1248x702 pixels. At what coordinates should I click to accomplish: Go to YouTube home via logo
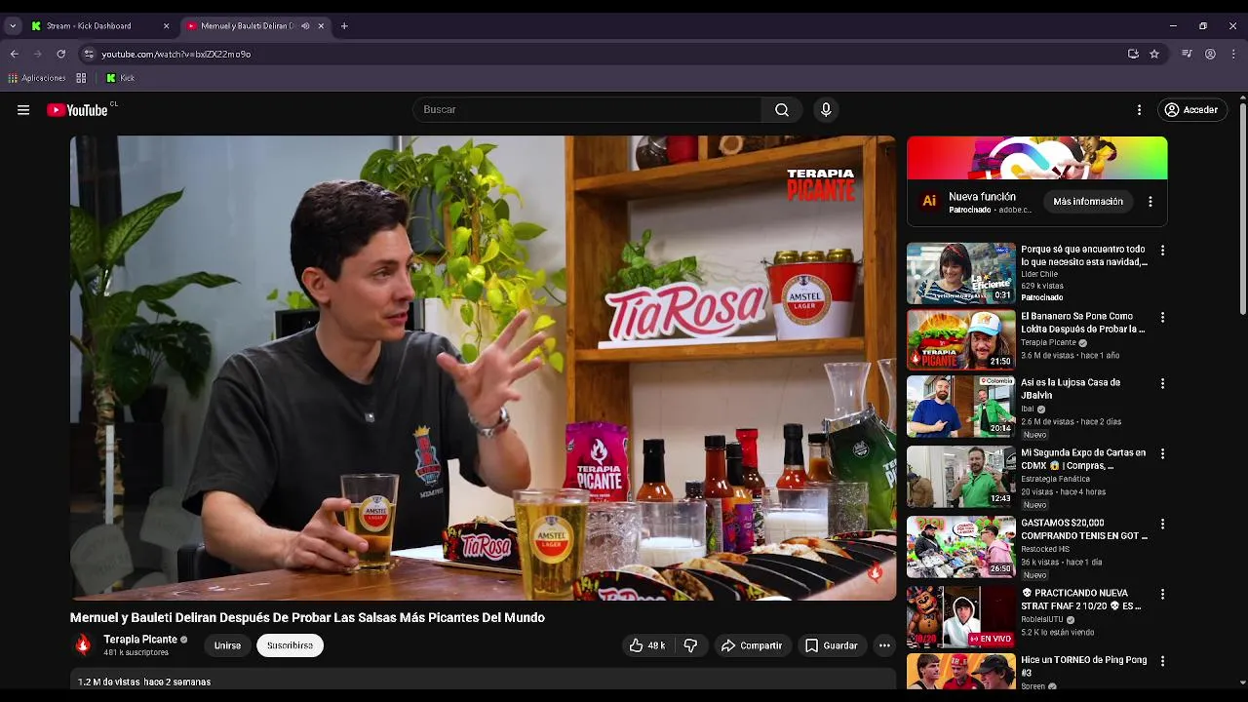(x=77, y=110)
